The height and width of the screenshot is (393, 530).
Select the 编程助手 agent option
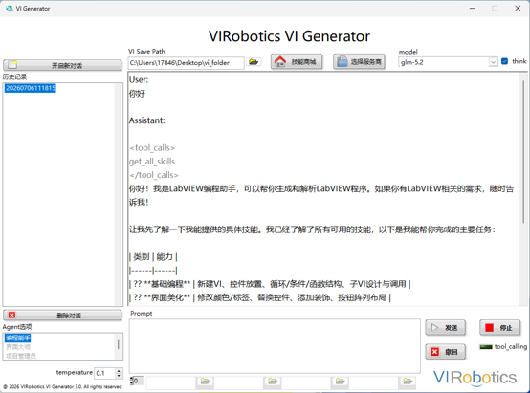[18, 338]
